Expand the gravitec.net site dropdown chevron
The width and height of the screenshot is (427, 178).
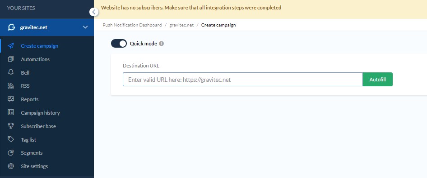(x=85, y=27)
